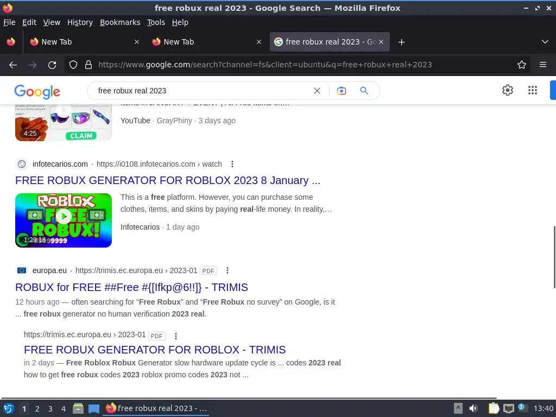Click "GrayPhiny" channel text
This screenshot has height=417, width=556.
174,121
